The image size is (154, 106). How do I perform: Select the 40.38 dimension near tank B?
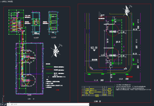click(x=135, y=29)
